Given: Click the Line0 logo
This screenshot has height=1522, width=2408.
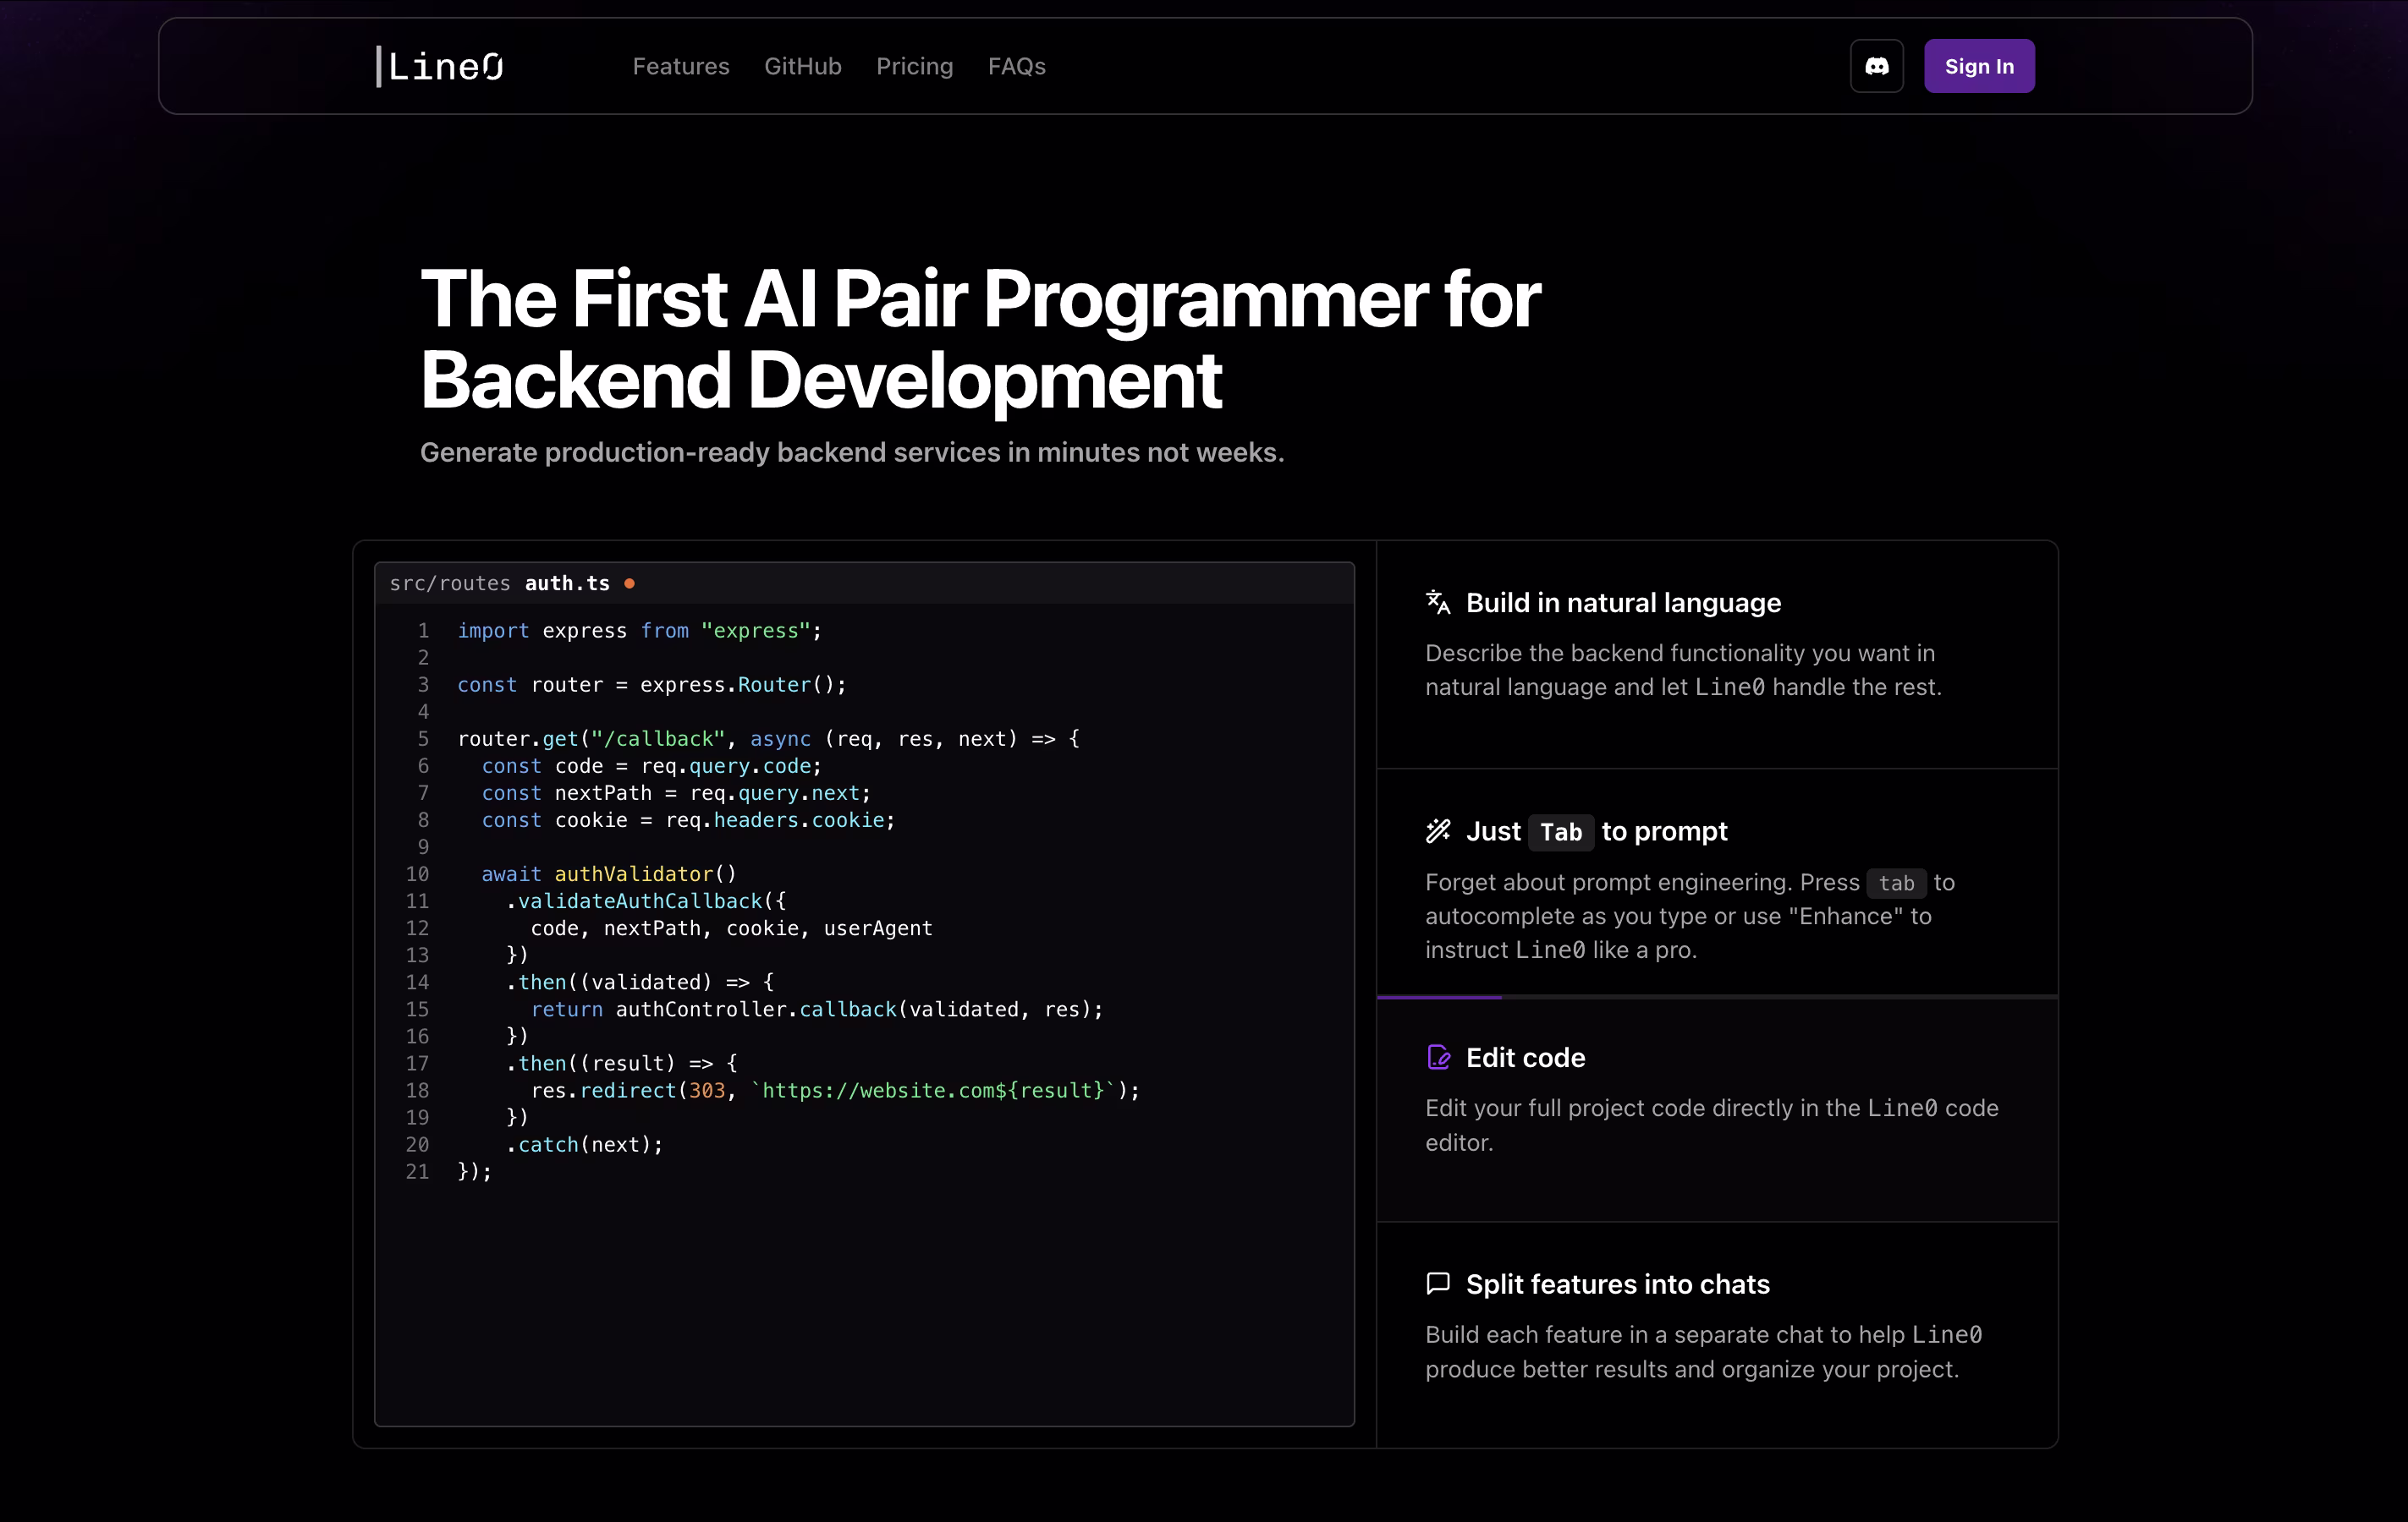Looking at the screenshot, I should (x=440, y=66).
